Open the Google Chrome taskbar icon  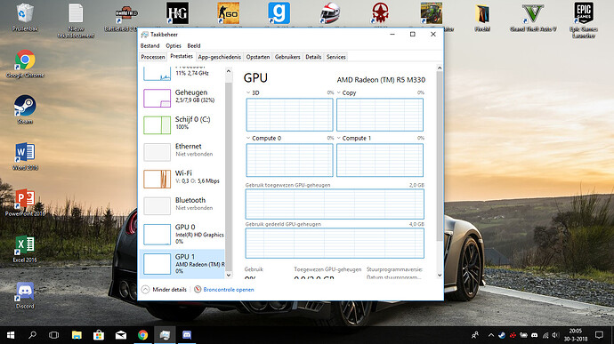click(143, 335)
